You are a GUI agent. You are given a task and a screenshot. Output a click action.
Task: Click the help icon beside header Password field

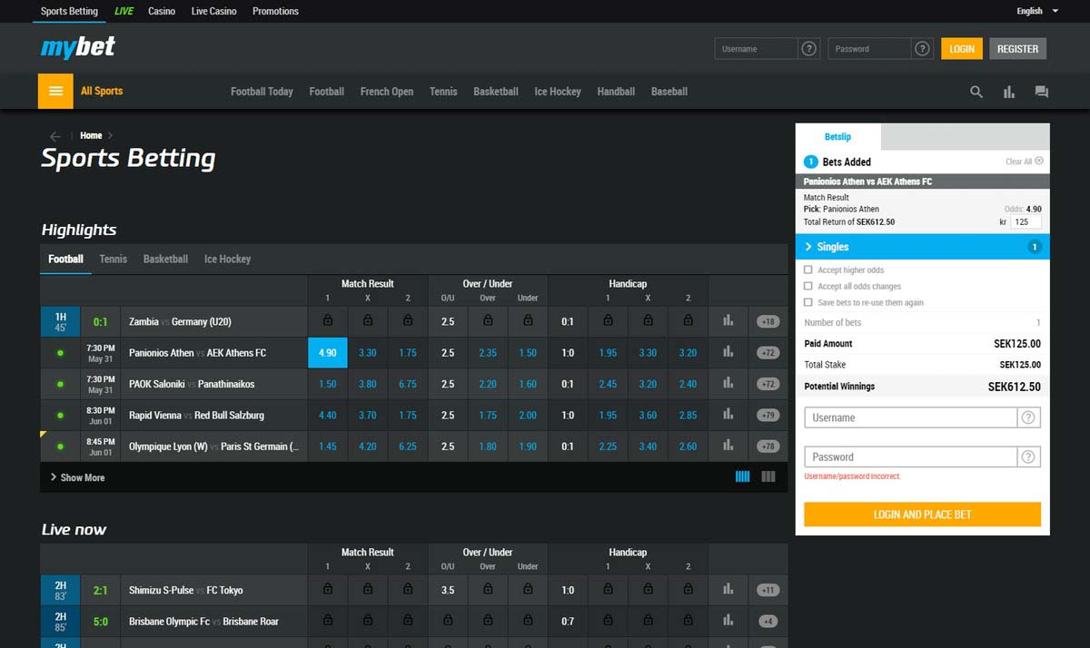click(x=922, y=49)
